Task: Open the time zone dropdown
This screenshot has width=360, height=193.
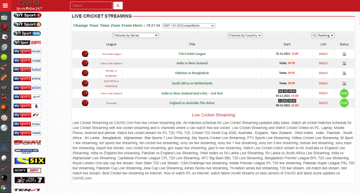Action: tap(189, 26)
